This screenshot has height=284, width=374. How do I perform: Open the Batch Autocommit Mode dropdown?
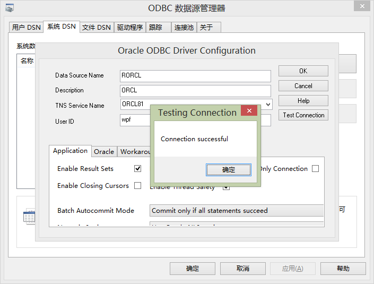(237, 211)
